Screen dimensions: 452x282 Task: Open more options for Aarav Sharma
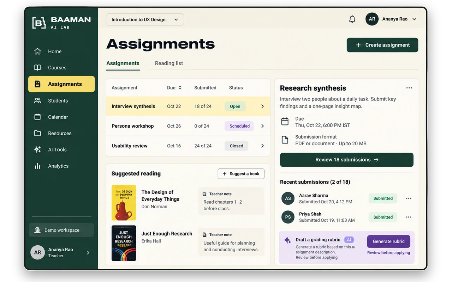coord(409,198)
